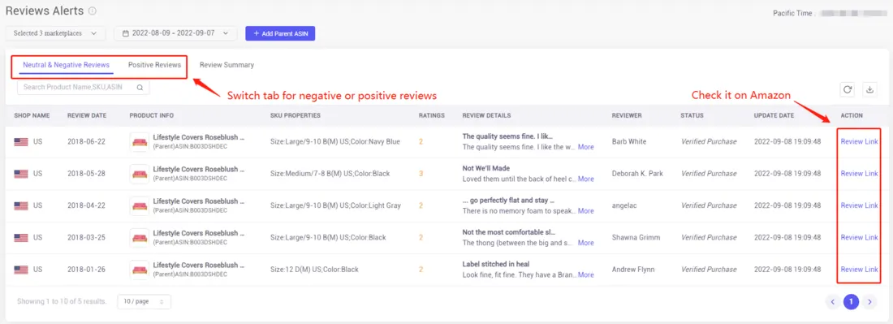Click 'Showing 1 to 10 of 5 results' text

(62, 301)
